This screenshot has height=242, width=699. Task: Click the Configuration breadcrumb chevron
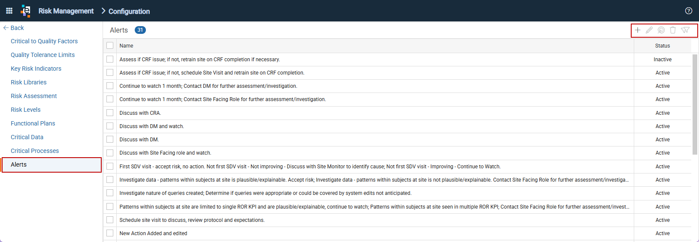point(103,11)
